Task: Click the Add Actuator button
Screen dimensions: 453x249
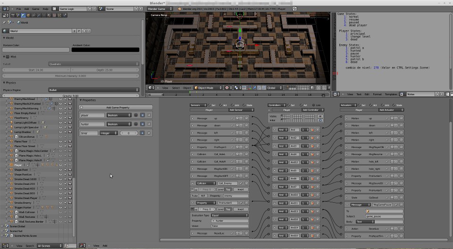Action: pyautogui.click(x=391, y=110)
